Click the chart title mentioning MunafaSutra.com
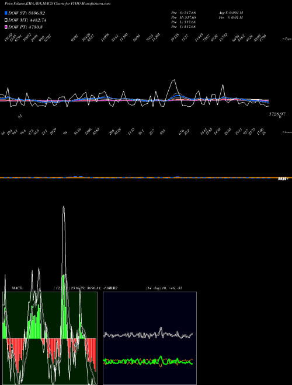 57,3
